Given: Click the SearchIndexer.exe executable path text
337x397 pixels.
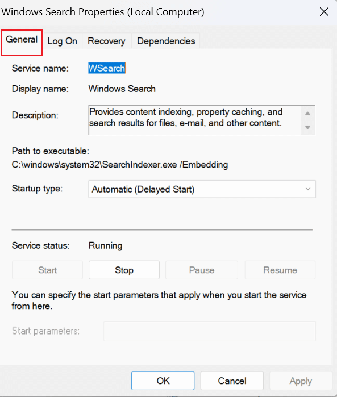Looking at the screenshot, I should point(120,165).
